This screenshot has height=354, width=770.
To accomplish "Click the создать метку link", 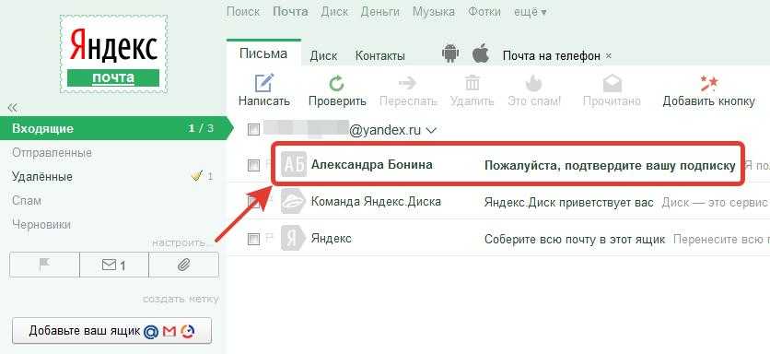I will 181,299.
